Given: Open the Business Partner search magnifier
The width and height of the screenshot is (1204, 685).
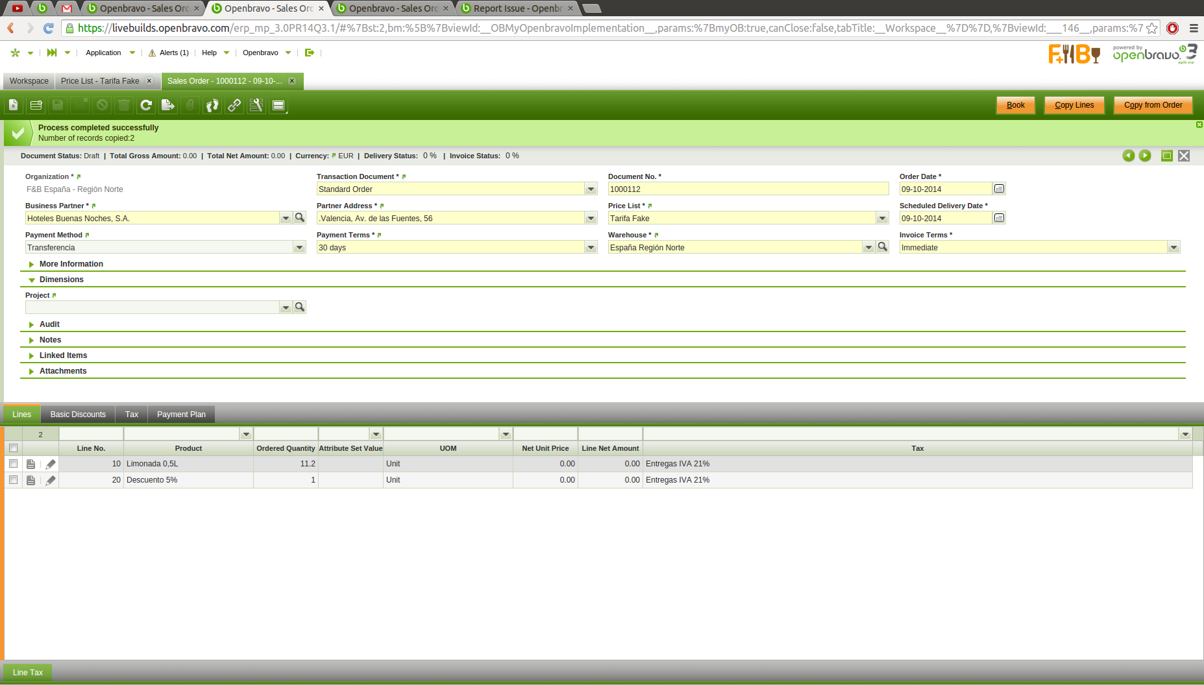Looking at the screenshot, I should pyautogui.click(x=300, y=218).
